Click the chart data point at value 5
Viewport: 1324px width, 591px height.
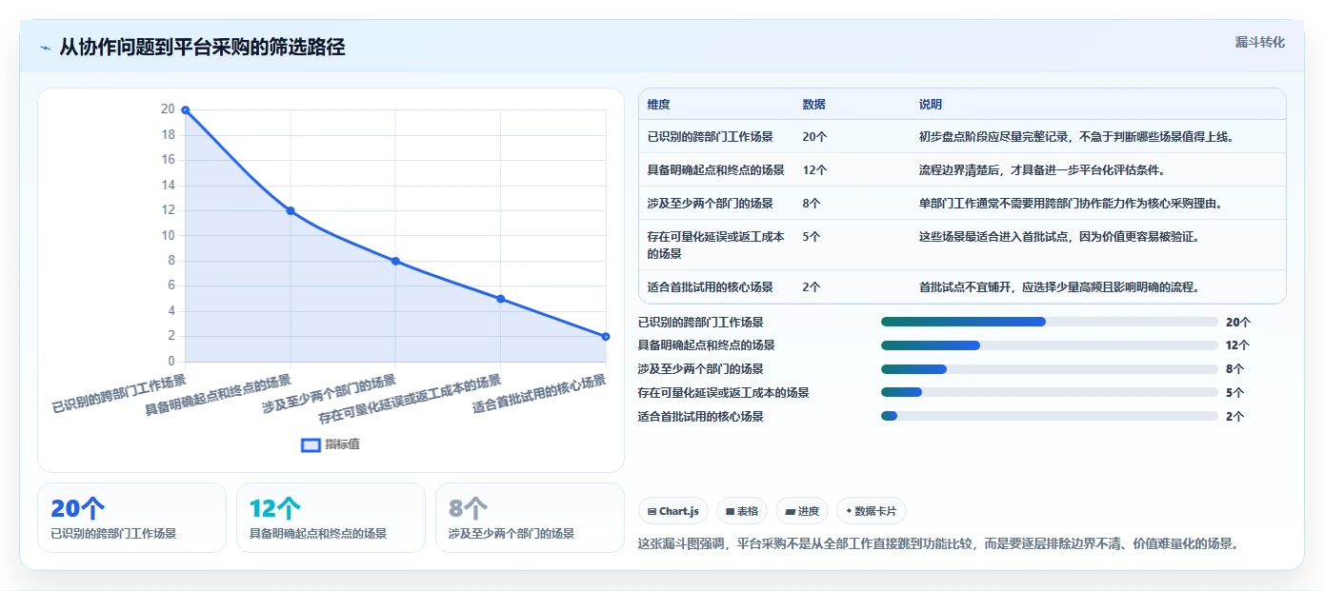click(501, 299)
